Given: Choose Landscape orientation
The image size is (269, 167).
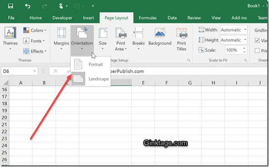Looking at the screenshot, I should coord(90,79).
